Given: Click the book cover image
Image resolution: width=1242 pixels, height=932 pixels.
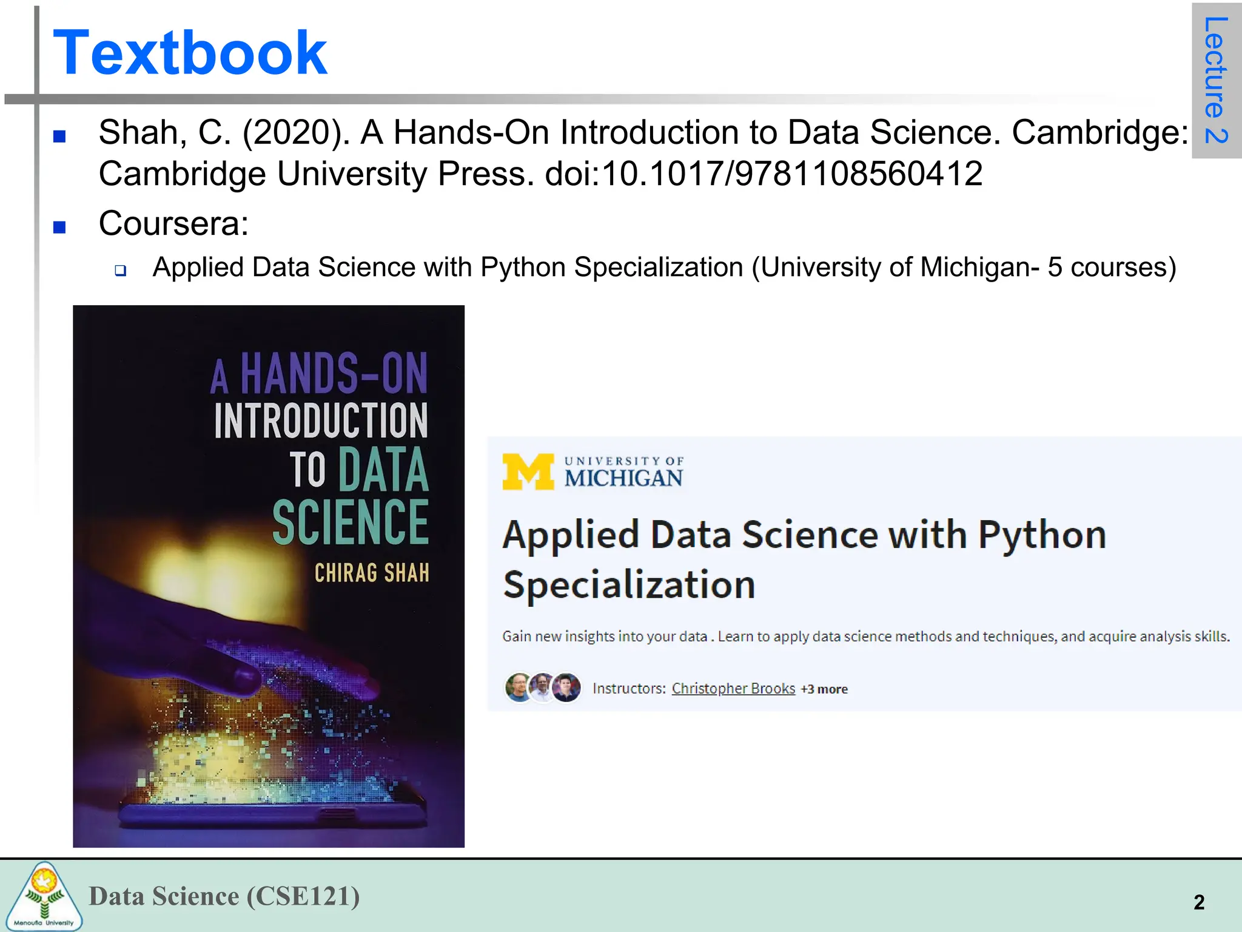Looking at the screenshot, I should click(x=269, y=576).
